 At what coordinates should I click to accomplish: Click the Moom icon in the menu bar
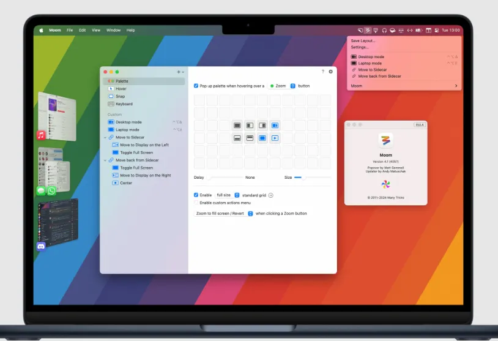point(368,30)
